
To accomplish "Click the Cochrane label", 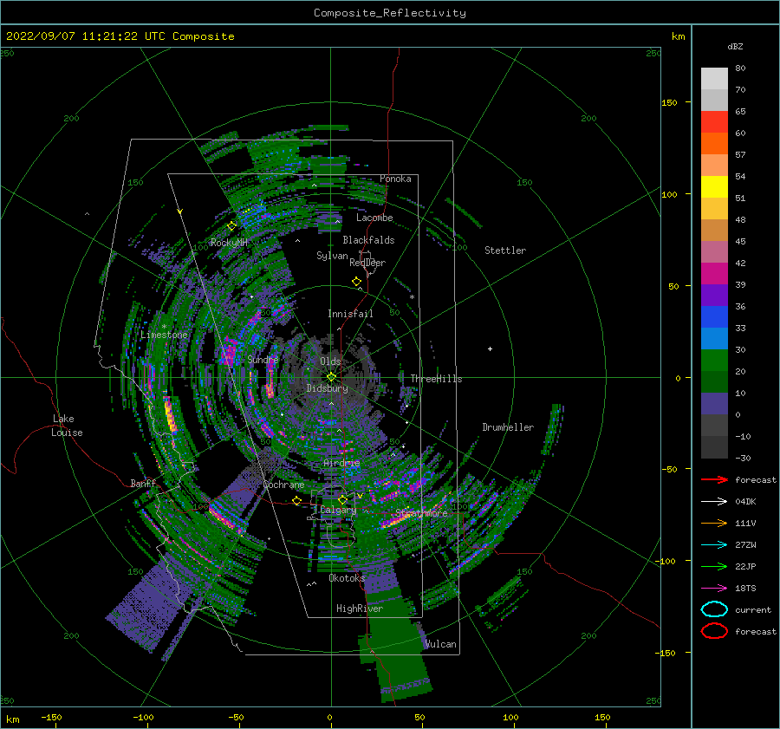I will click(x=283, y=485).
